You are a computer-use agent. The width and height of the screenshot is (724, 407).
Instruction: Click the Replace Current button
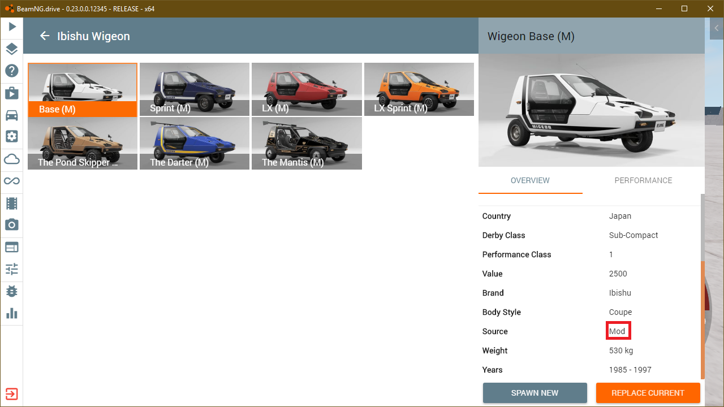click(648, 393)
